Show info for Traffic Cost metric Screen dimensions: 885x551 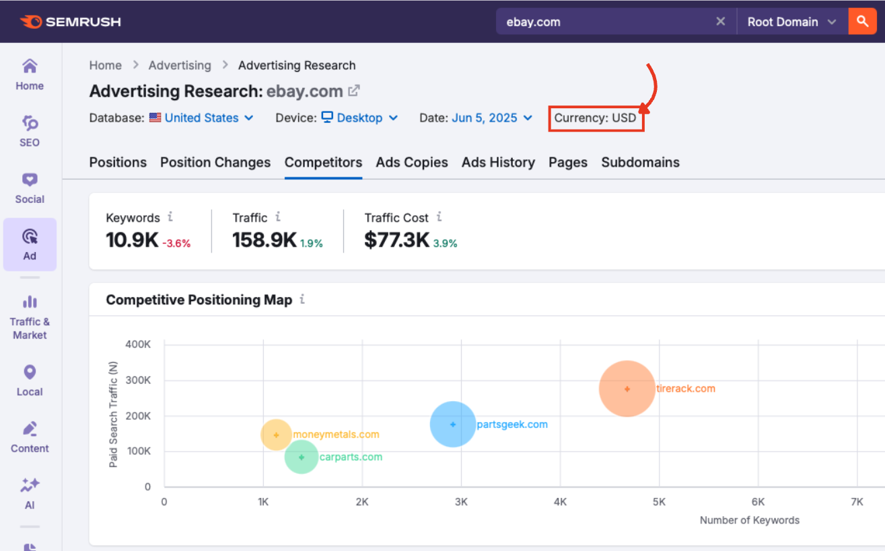439,217
